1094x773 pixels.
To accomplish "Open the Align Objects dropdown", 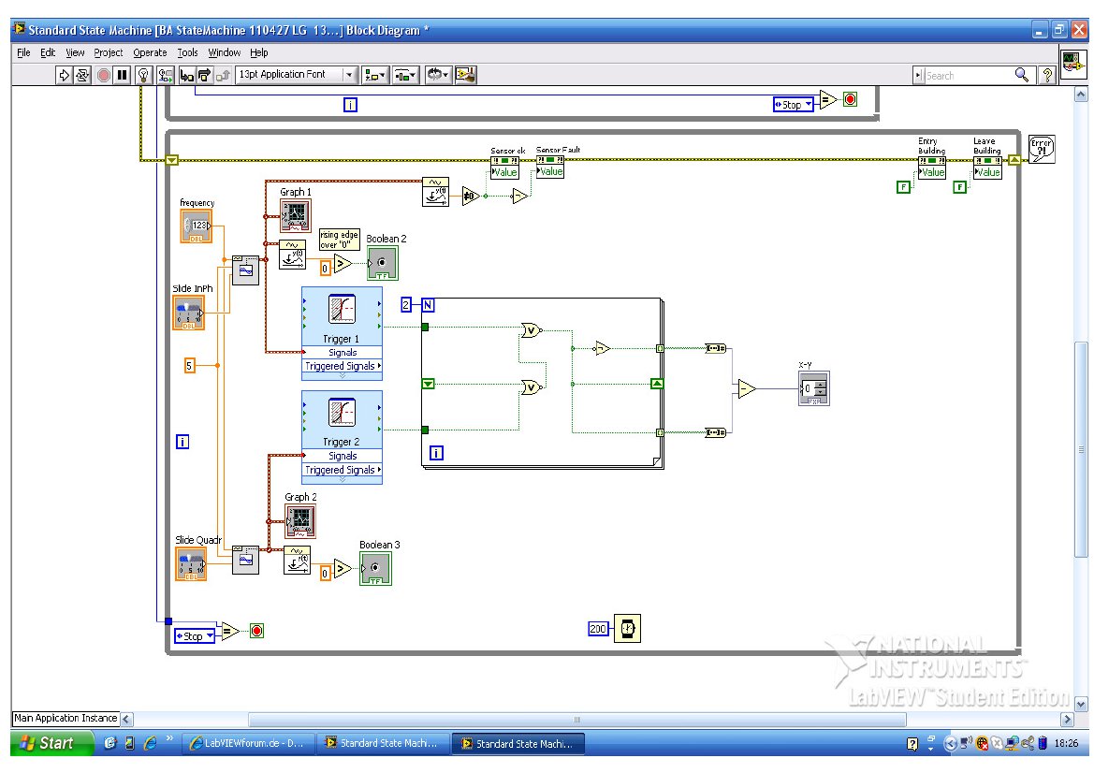I will (375, 75).
